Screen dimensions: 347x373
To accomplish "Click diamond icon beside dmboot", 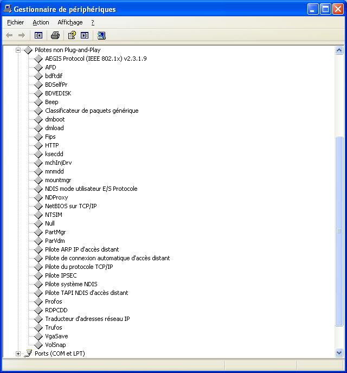I will coord(38,119).
